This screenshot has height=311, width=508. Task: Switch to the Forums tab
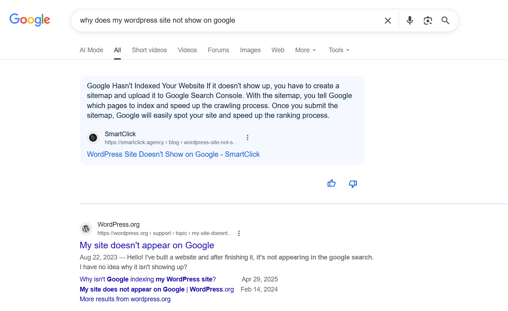pyautogui.click(x=218, y=50)
